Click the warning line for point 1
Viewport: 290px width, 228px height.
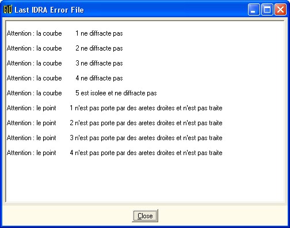115,108
